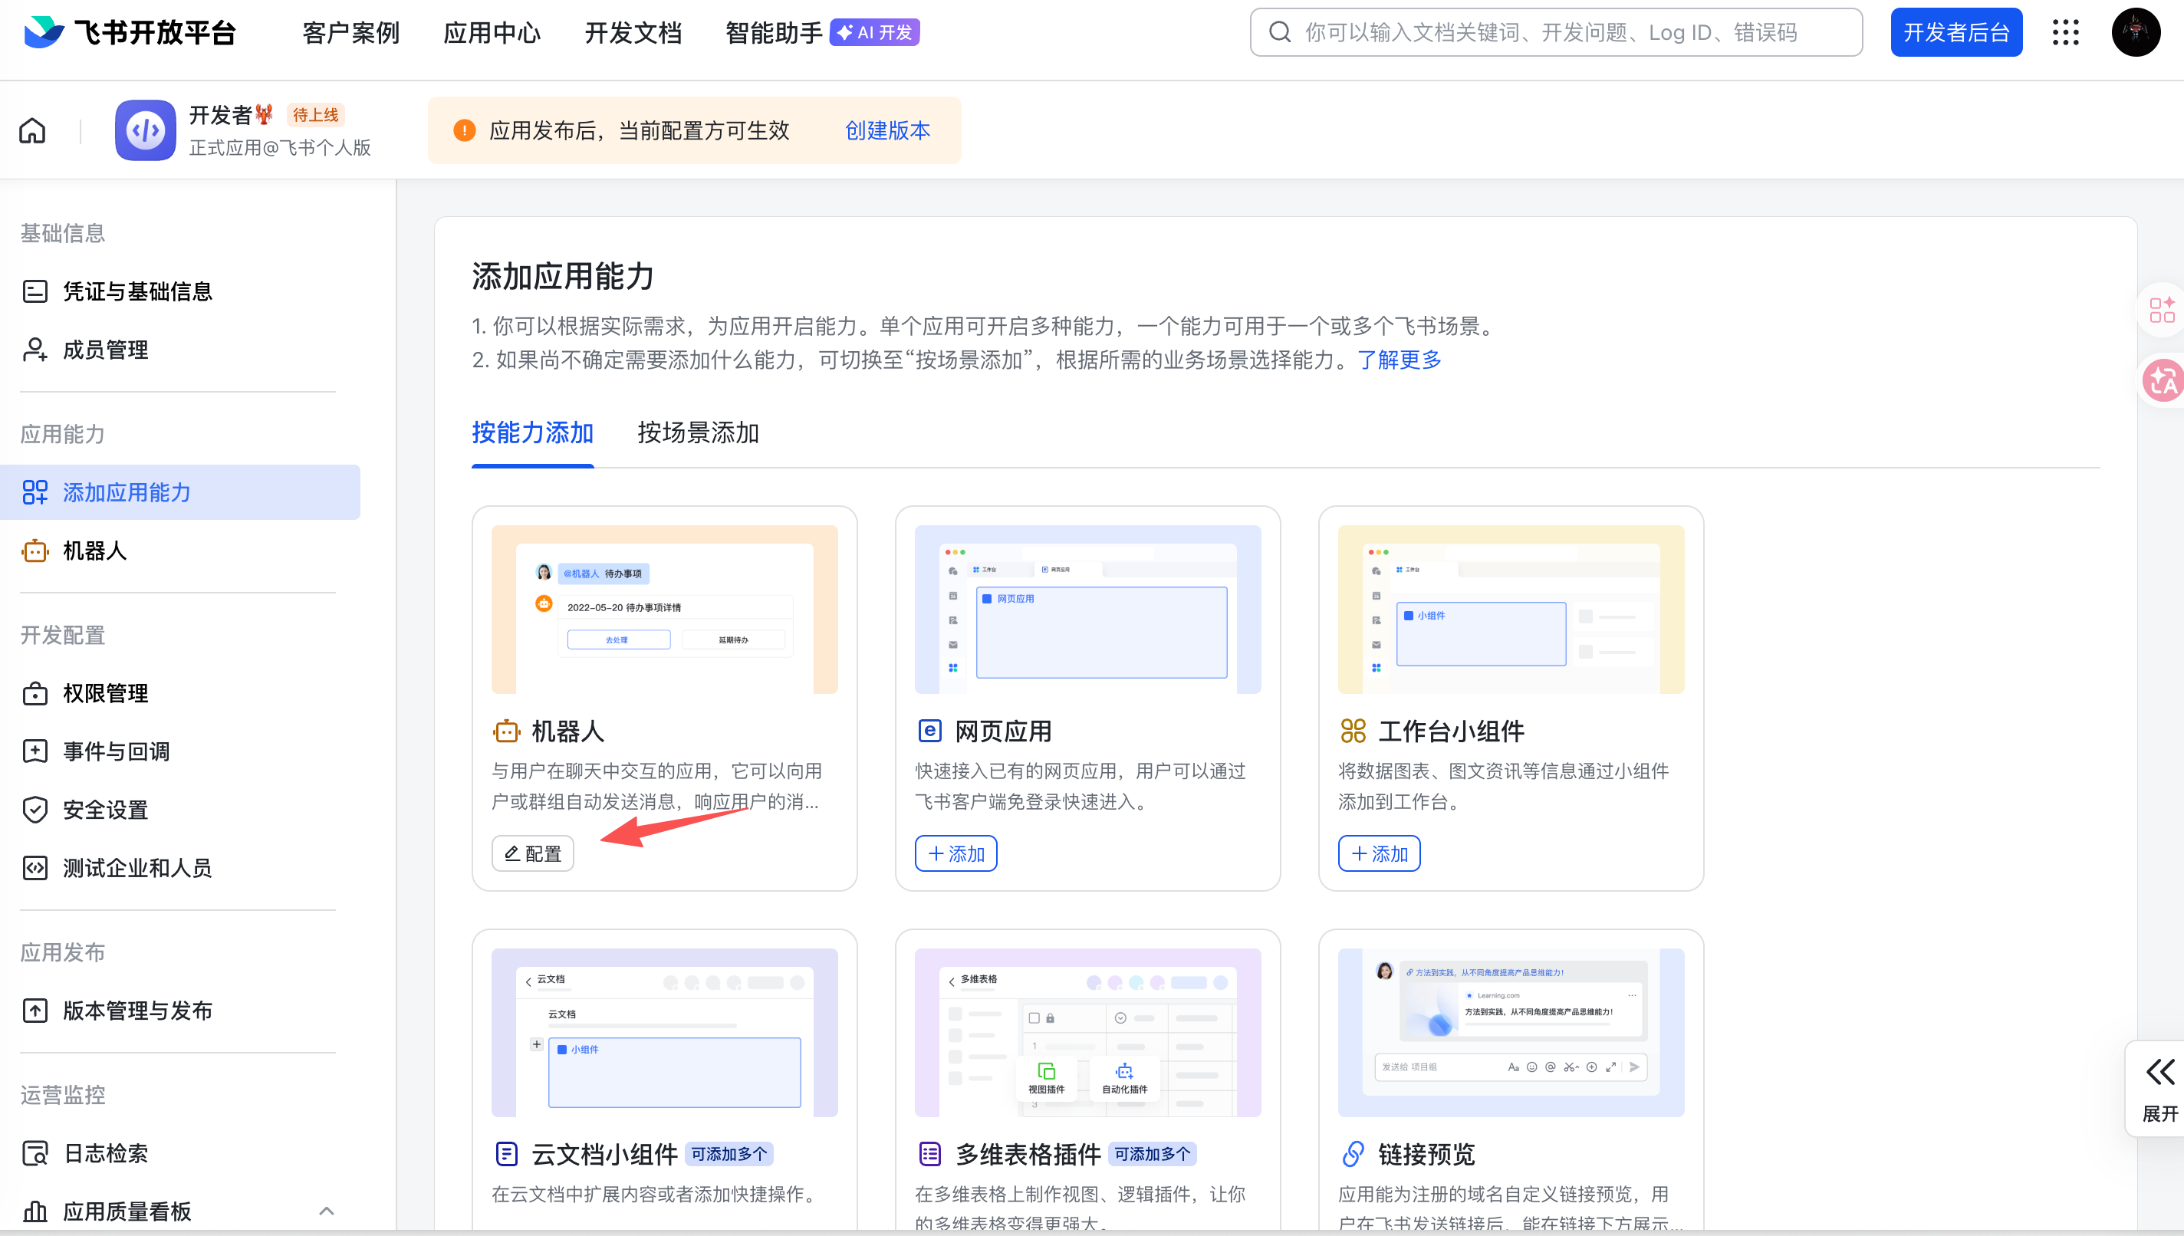Click the 事件与回调 sidebar icon
2184x1236 pixels.
[x=35, y=751]
